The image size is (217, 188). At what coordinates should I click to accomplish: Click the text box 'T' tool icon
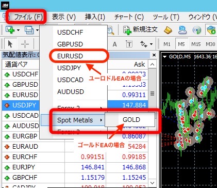tap(129, 44)
